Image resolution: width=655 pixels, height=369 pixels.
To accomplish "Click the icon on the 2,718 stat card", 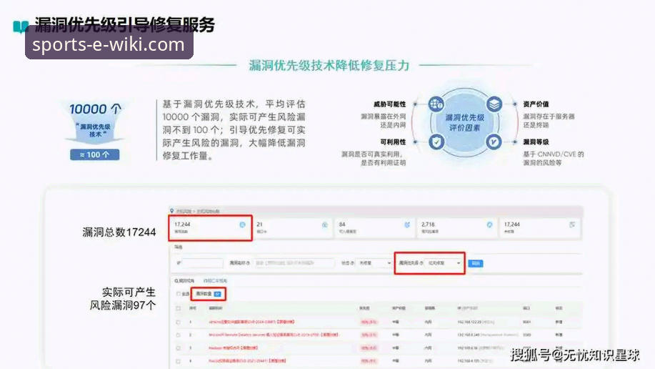I will click(x=489, y=225).
